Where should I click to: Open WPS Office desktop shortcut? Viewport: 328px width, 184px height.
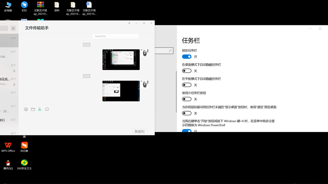point(8,146)
